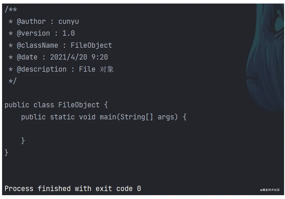This screenshot has height=199, width=285.
Task: Click the word 'cunyu' author name
Action: 69,22
